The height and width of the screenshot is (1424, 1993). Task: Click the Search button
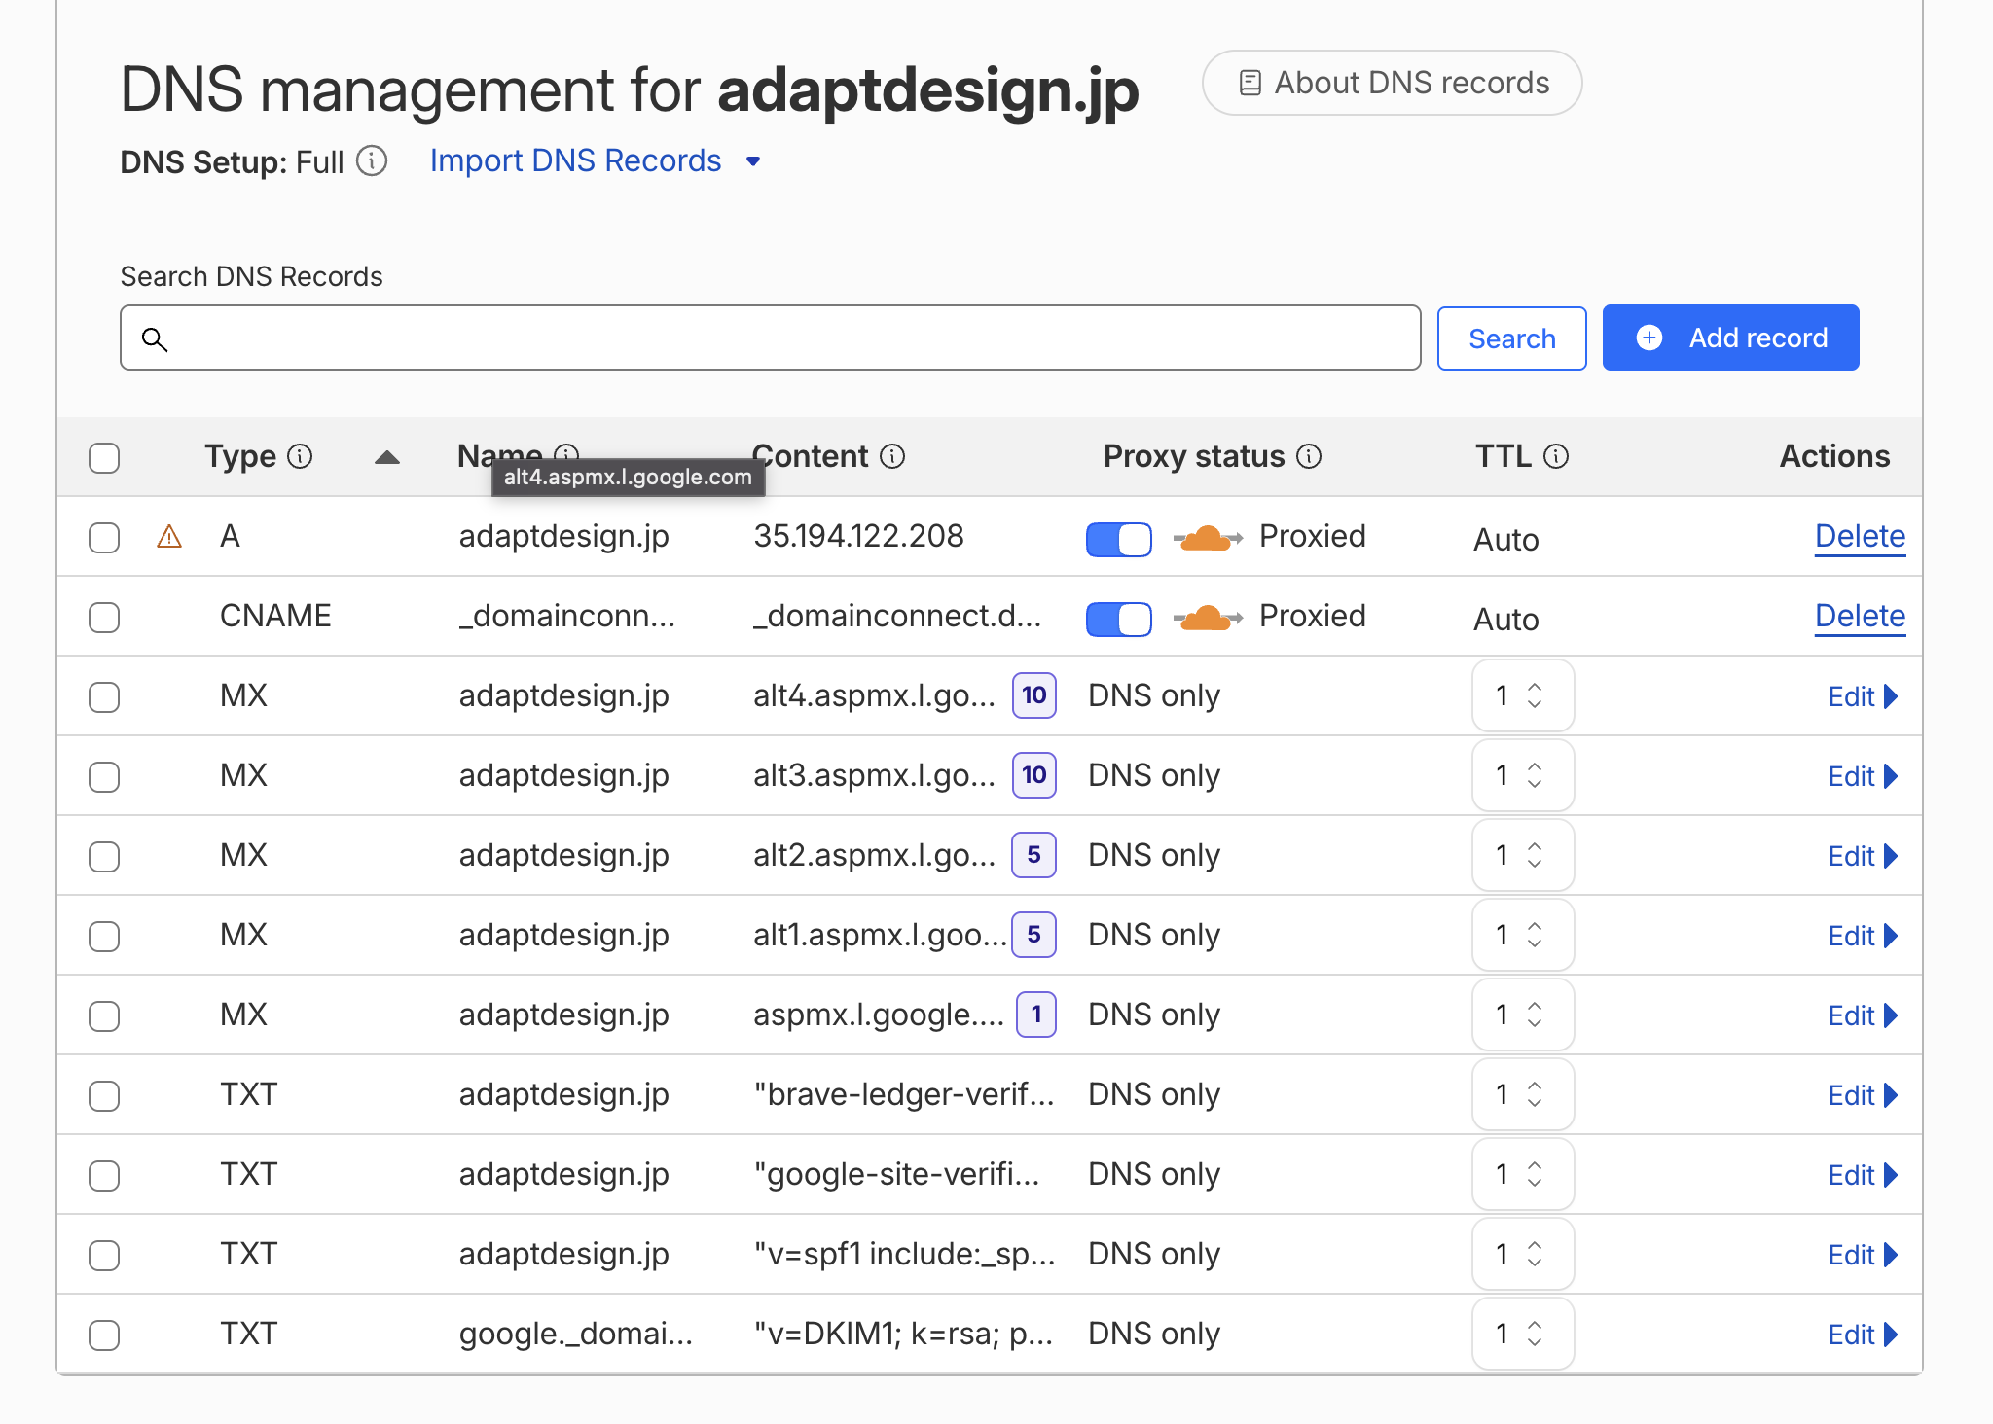pyautogui.click(x=1511, y=338)
